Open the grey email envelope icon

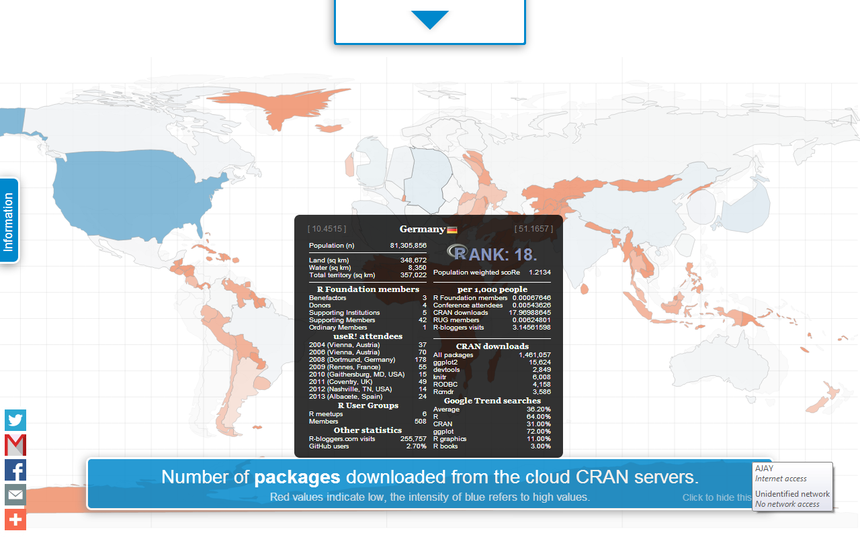15,495
